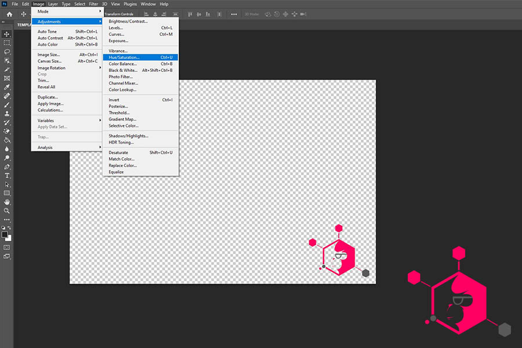Viewport: 522px width, 348px height.
Task: Select the Horizontal Type tool
Action: [6, 176]
